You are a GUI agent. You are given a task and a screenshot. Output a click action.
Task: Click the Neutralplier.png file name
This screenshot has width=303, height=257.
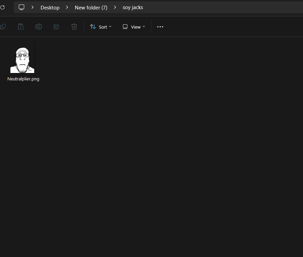click(x=23, y=79)
